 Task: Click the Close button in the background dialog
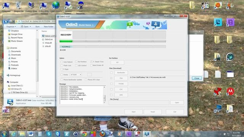pyautogui.click(x=197, y=78)
